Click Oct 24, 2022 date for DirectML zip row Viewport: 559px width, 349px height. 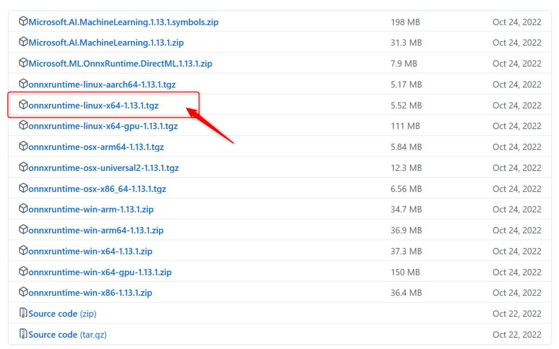click(517, 63)
